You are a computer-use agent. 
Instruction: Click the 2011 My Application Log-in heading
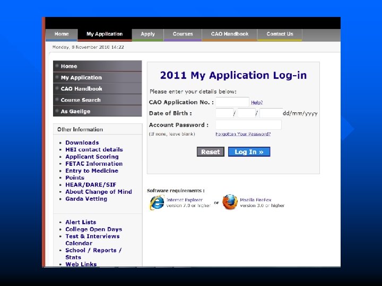pyautogui.click(x=233, y=75)
